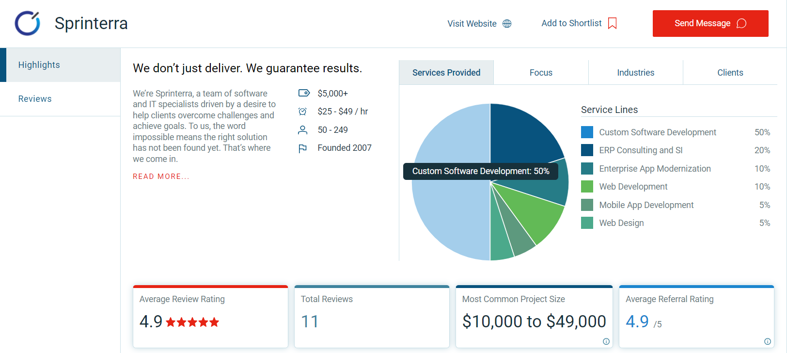Click the Mobile App Development legend swatch
787x353 pixels.
point(587,205)
